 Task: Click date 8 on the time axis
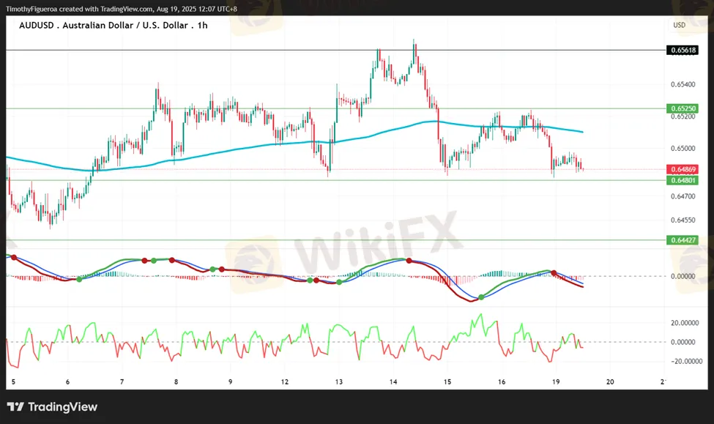coord(176,382)
